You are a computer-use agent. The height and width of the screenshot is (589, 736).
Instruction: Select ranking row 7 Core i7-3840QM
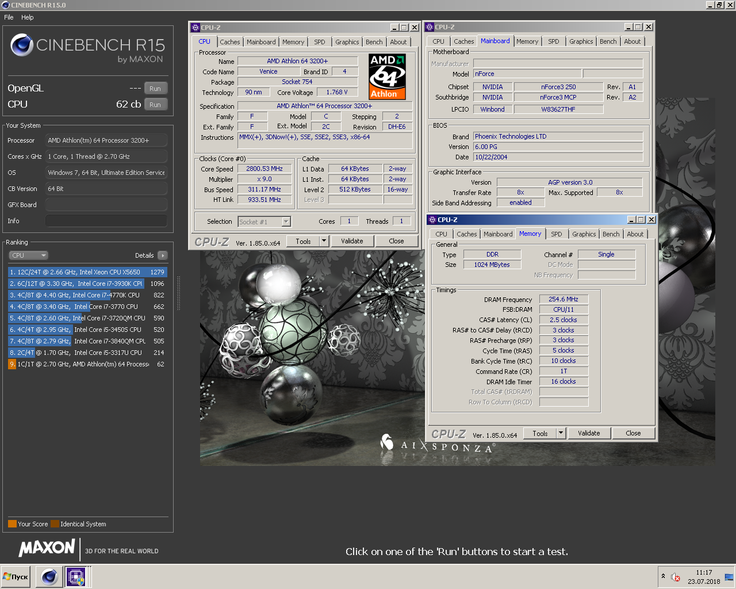87,341
